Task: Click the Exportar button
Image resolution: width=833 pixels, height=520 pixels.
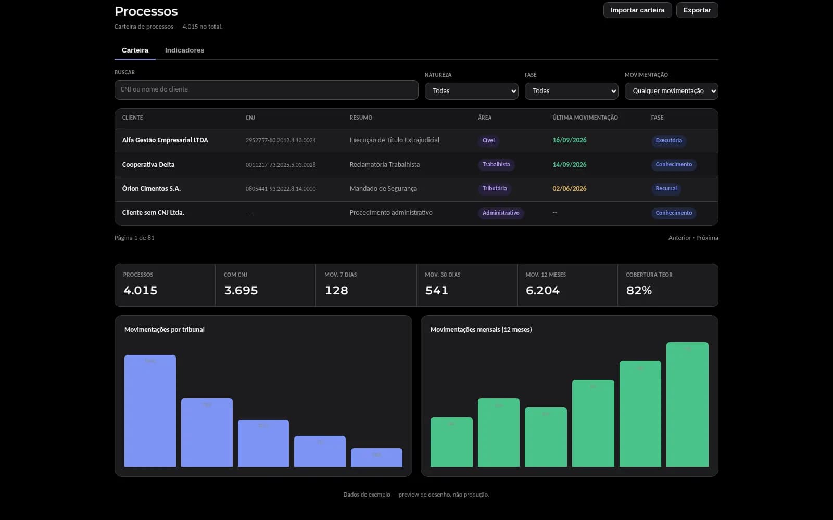Action: pos(697,10)
